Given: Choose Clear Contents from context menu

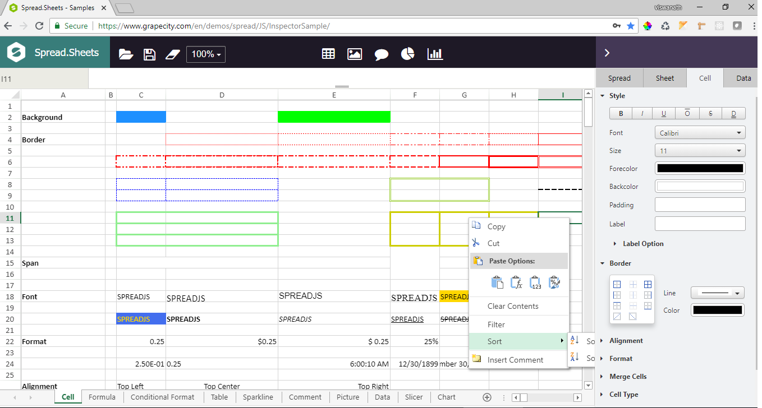Looking at the screenshot, I should click(513, 306).
